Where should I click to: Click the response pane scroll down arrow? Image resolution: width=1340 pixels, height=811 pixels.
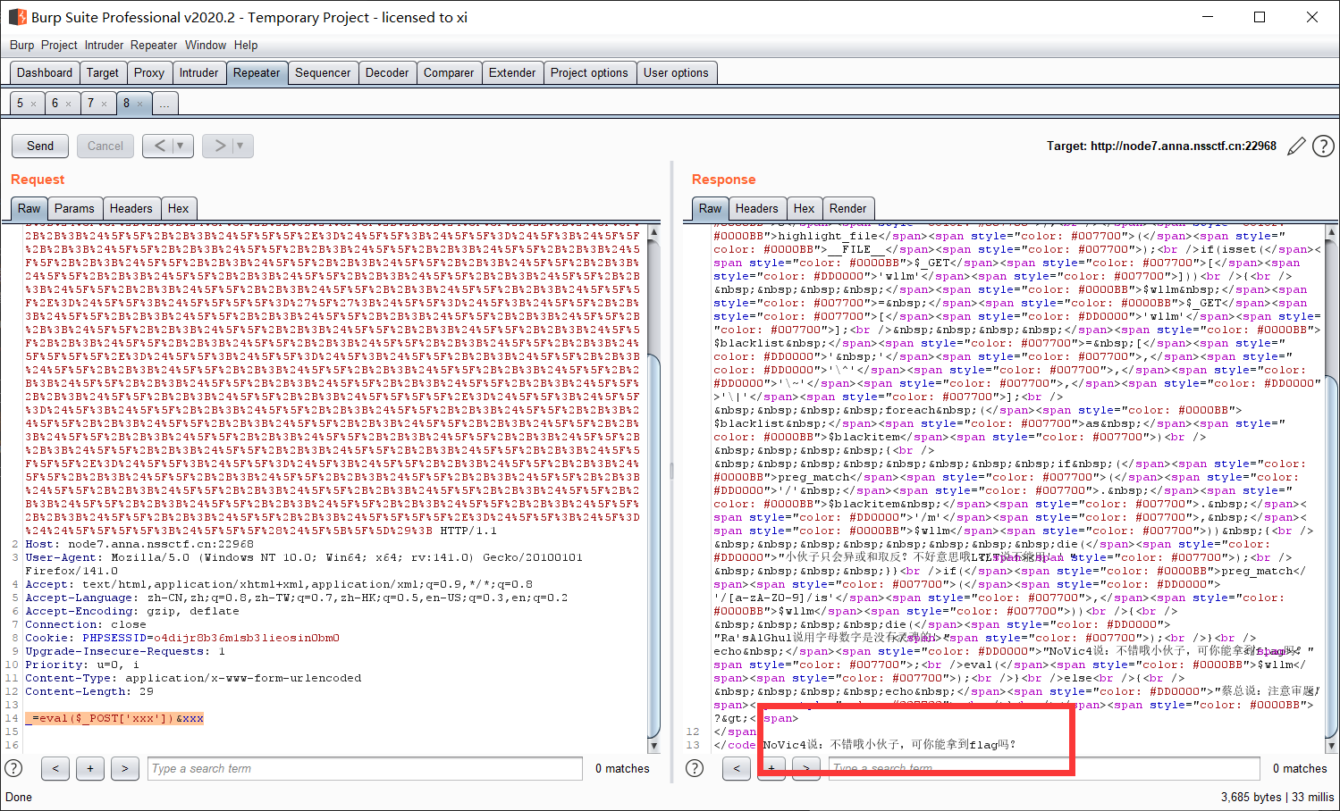(x=1332, y=745)
